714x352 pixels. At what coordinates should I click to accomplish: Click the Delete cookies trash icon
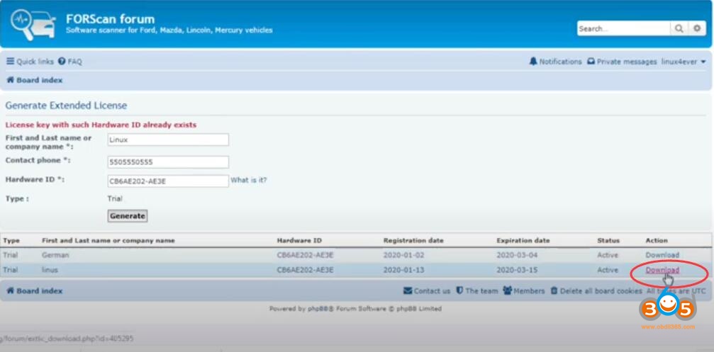click(554, 290)
